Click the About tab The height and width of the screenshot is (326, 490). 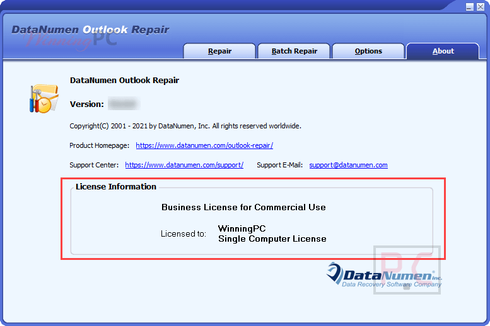pos(443,51)
